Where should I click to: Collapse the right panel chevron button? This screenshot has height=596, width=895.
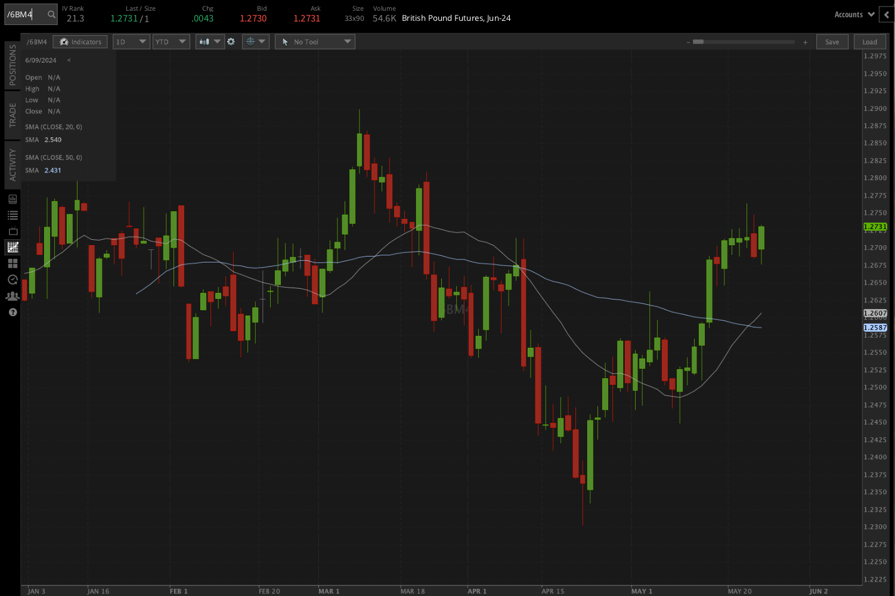pyautogui.click(x=887, y=15)
